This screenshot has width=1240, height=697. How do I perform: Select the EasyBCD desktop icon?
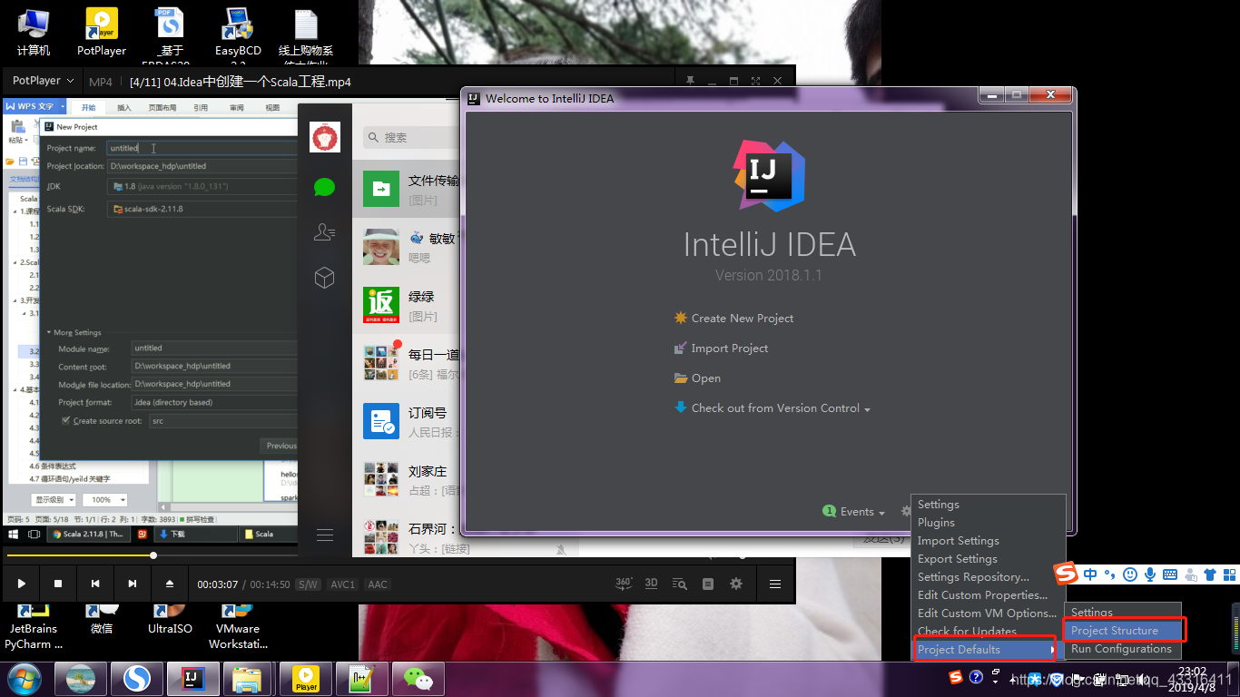pos(238,34)
